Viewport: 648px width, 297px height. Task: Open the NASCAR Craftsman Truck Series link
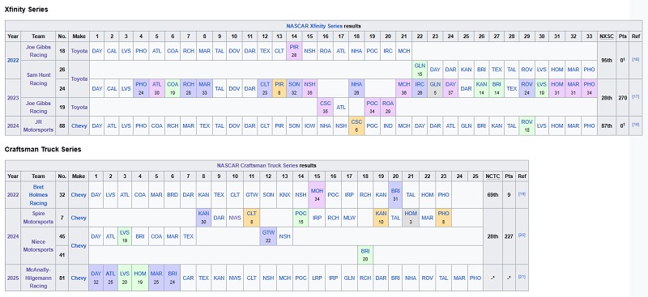pos(258,166)
